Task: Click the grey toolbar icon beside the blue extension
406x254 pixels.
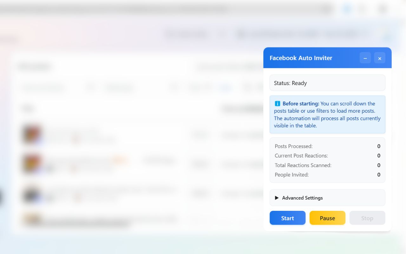Action: [x=362, y=9]
